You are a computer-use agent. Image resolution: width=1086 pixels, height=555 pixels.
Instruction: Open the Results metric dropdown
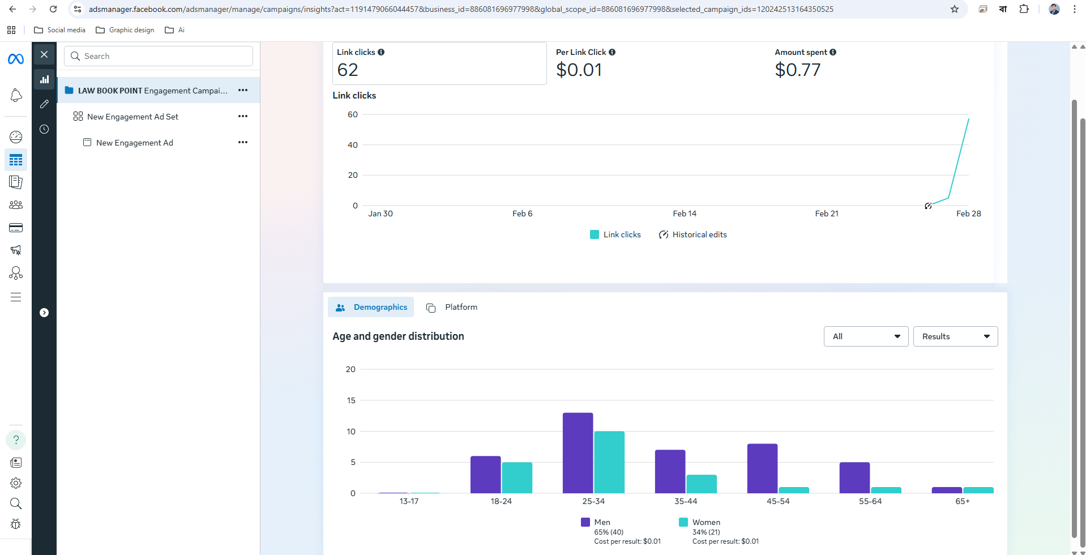tap(955, 336)
